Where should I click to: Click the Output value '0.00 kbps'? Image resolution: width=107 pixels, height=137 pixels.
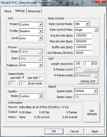(25, 112)
